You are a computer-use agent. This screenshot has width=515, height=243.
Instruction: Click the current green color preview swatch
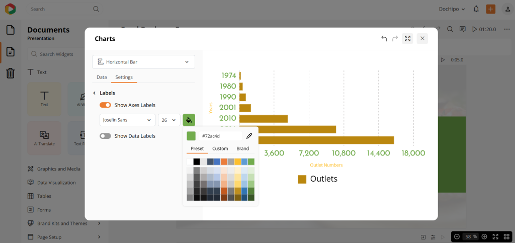[191, 136]
